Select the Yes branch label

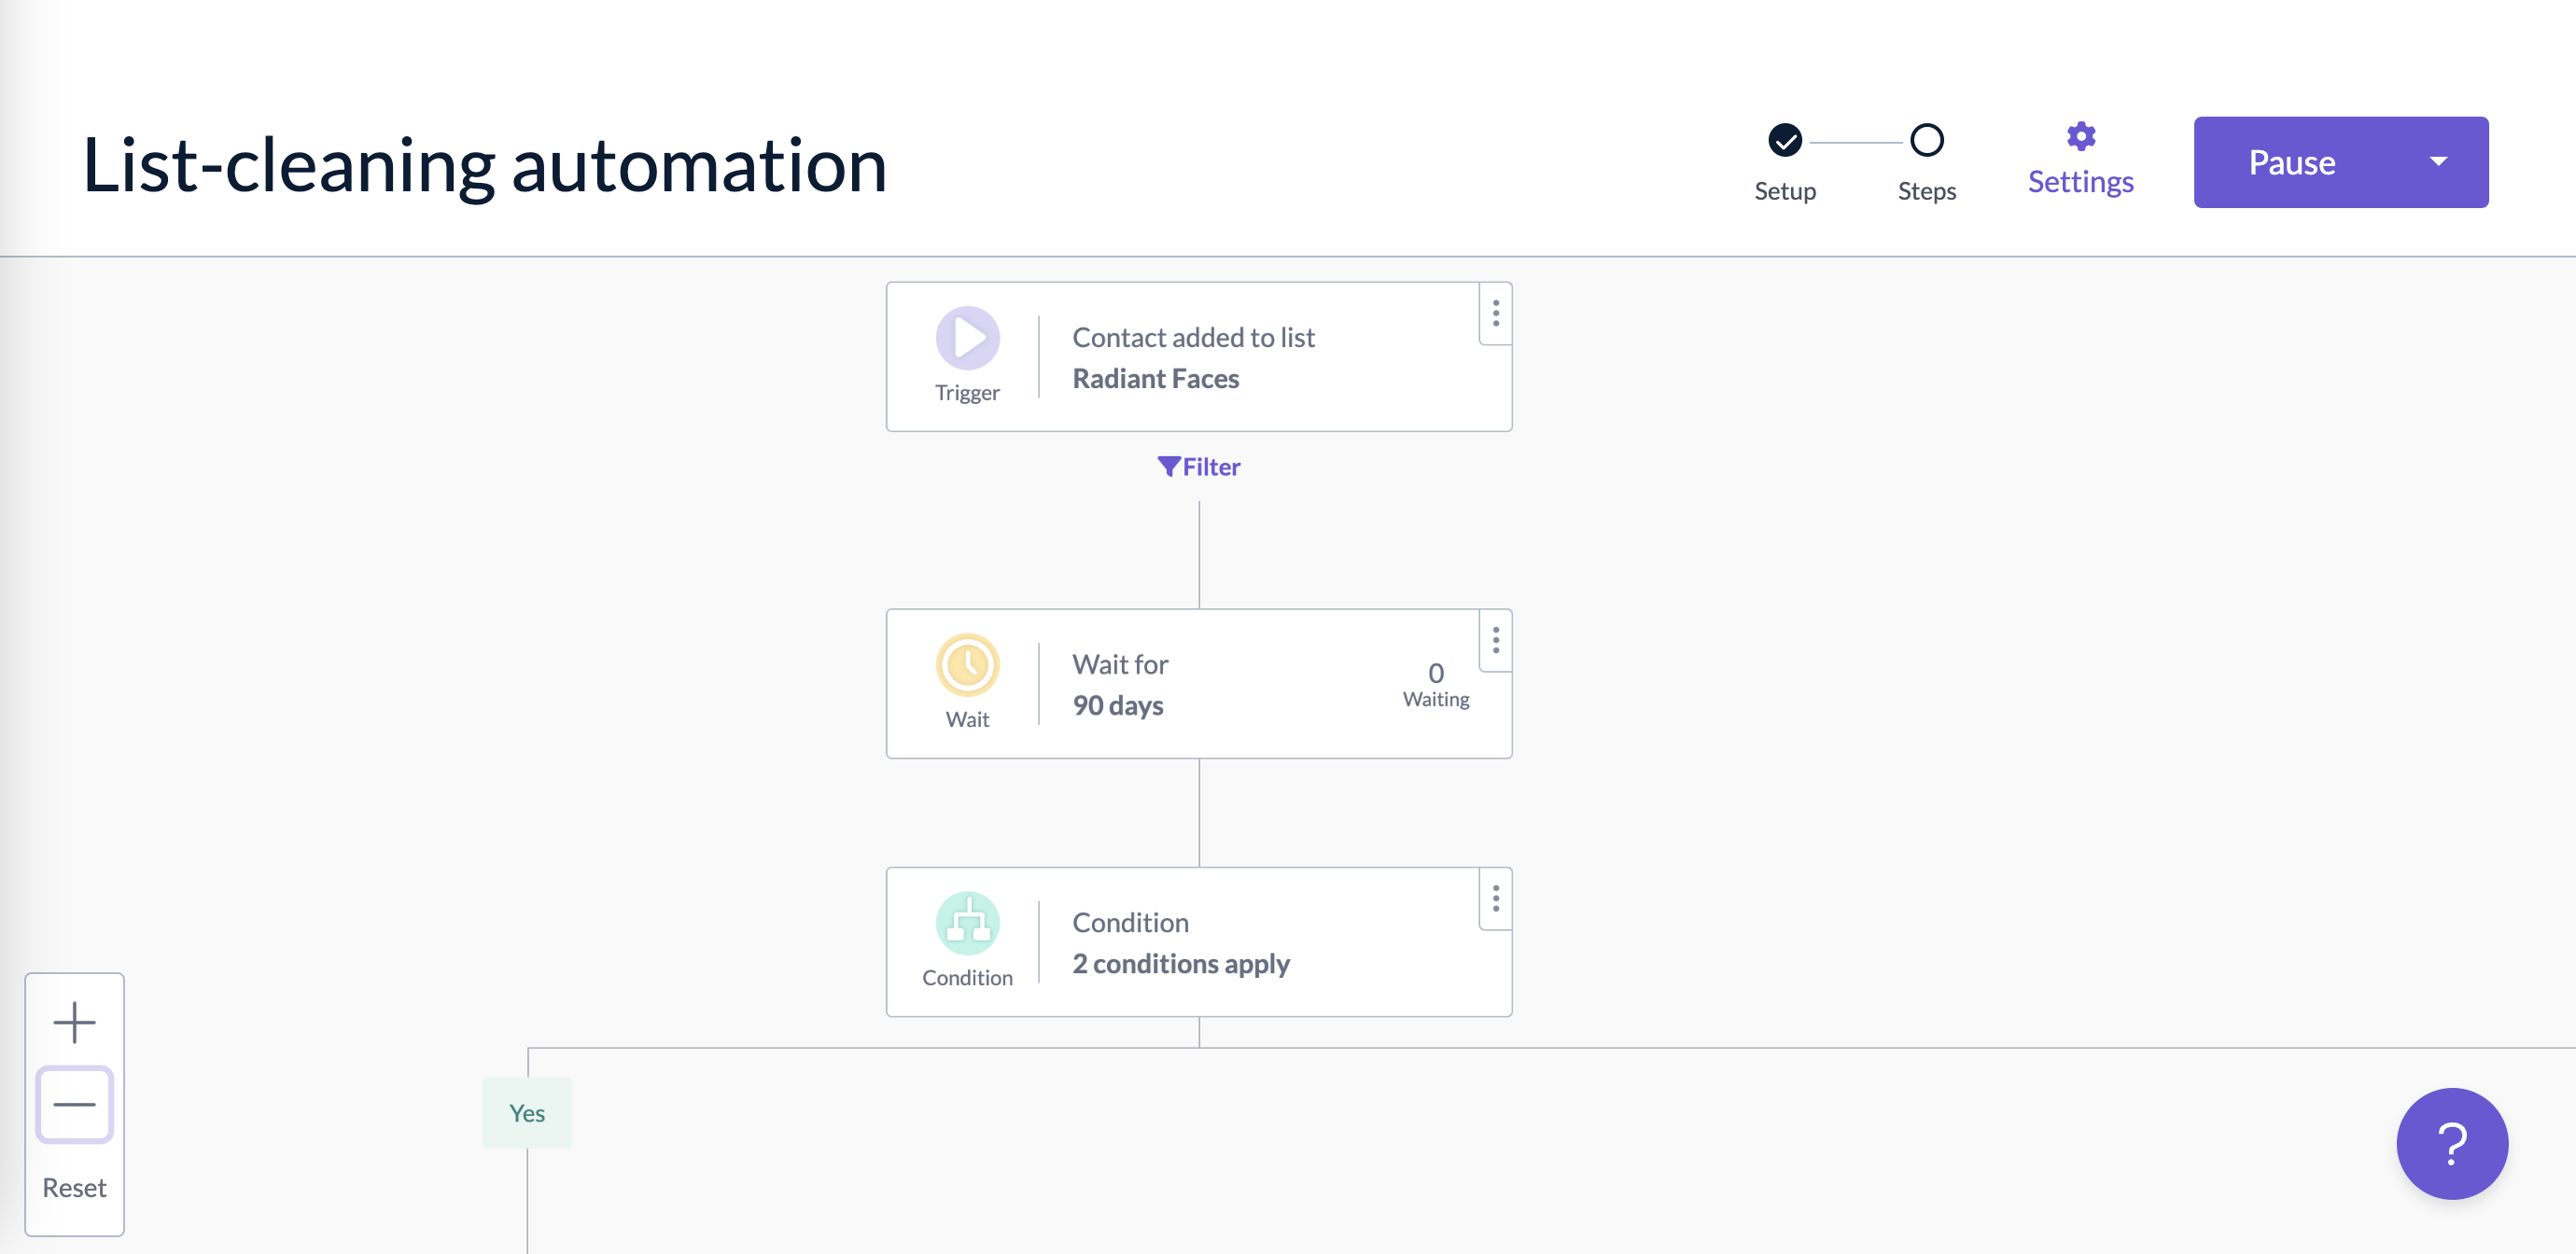[527, 1111]
